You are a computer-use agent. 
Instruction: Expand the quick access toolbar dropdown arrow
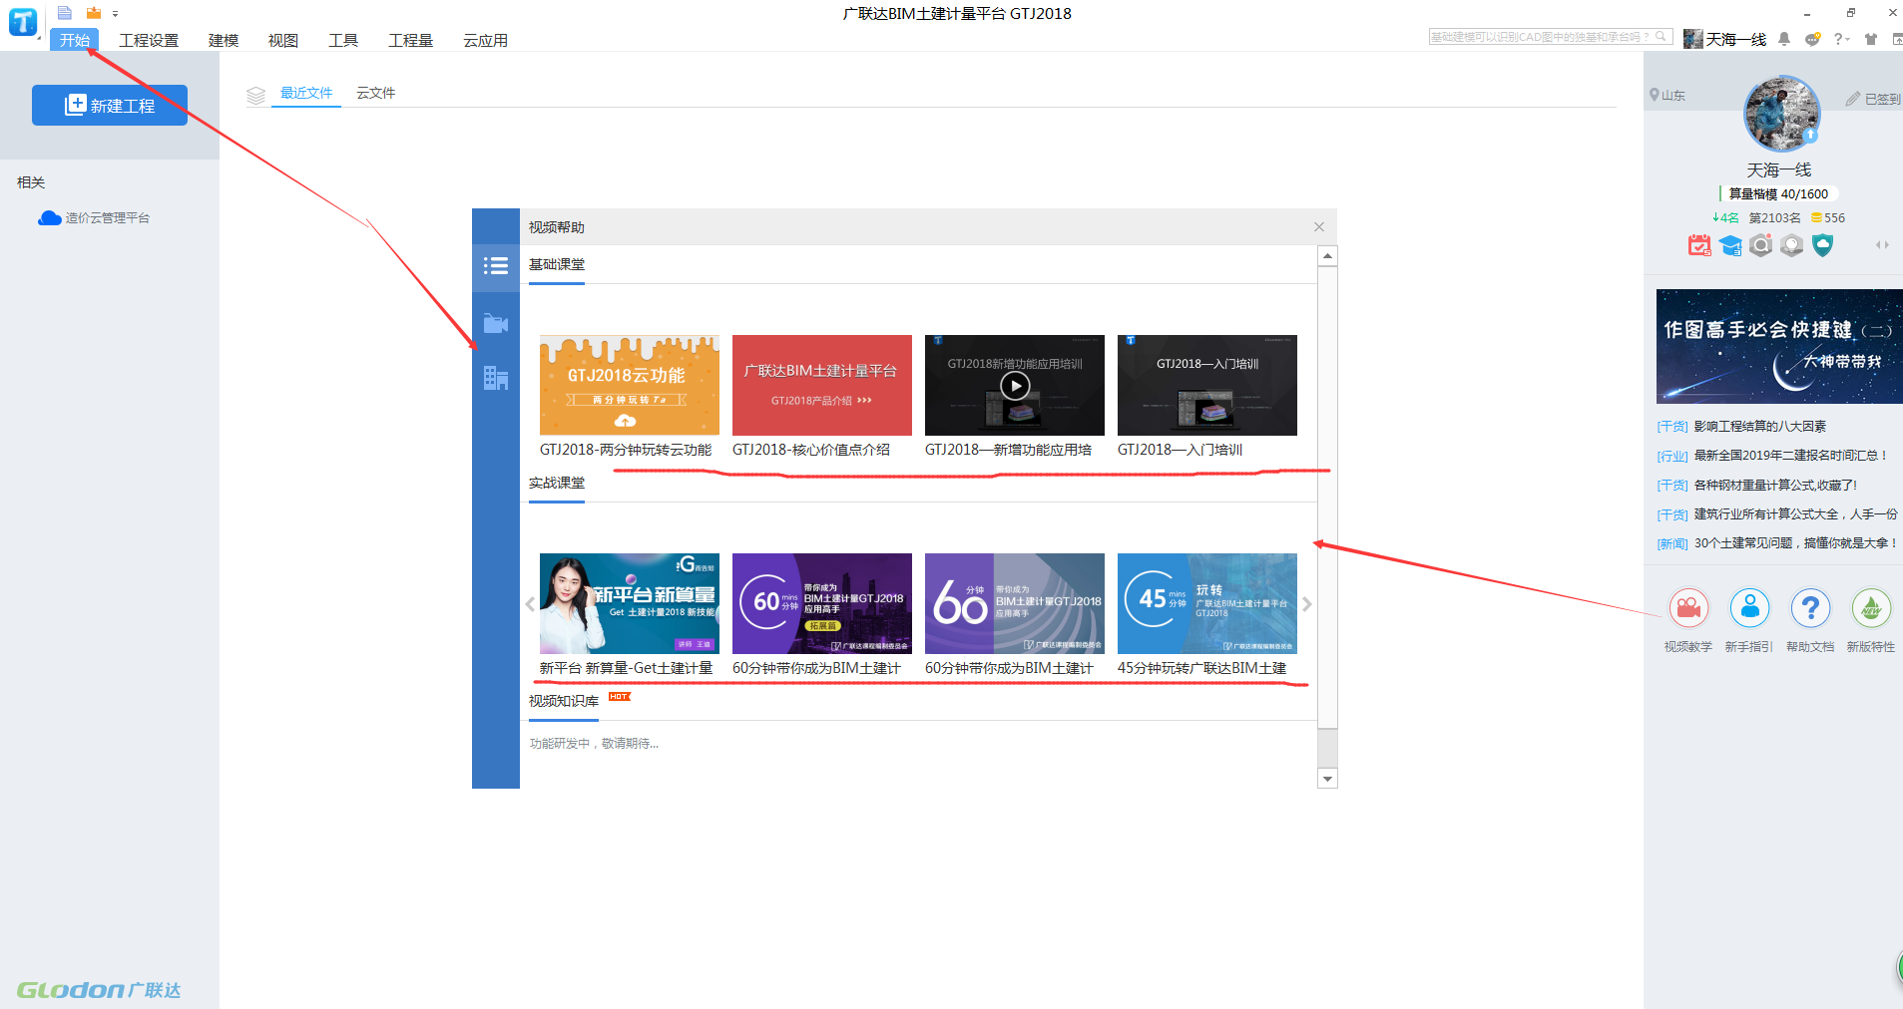(x=116, y=14)
